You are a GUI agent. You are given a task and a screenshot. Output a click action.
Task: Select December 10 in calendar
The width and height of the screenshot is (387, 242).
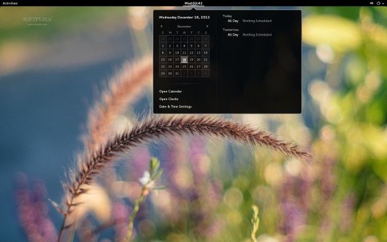click(177, 53)
